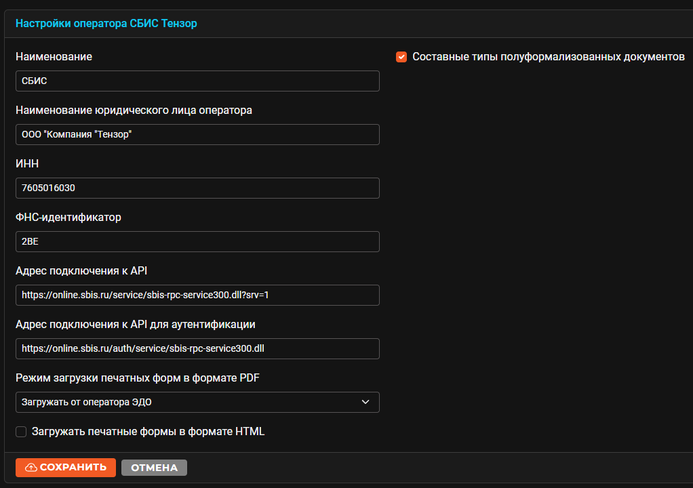Click the Загружать печатные формы в формате HTML label
This screenshot has height=488, width=693.
coord(148,432)
